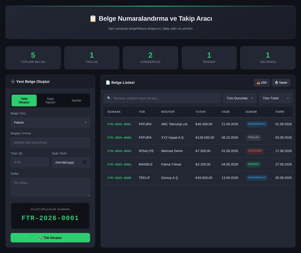Click the IRSALIYE type cell
Image resolution: width=301 pixels, height=253 pixels.
[146, 151]
